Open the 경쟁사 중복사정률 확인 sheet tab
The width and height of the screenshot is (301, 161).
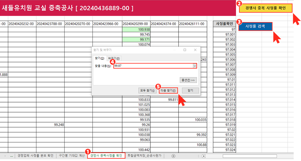coord(106,155)
